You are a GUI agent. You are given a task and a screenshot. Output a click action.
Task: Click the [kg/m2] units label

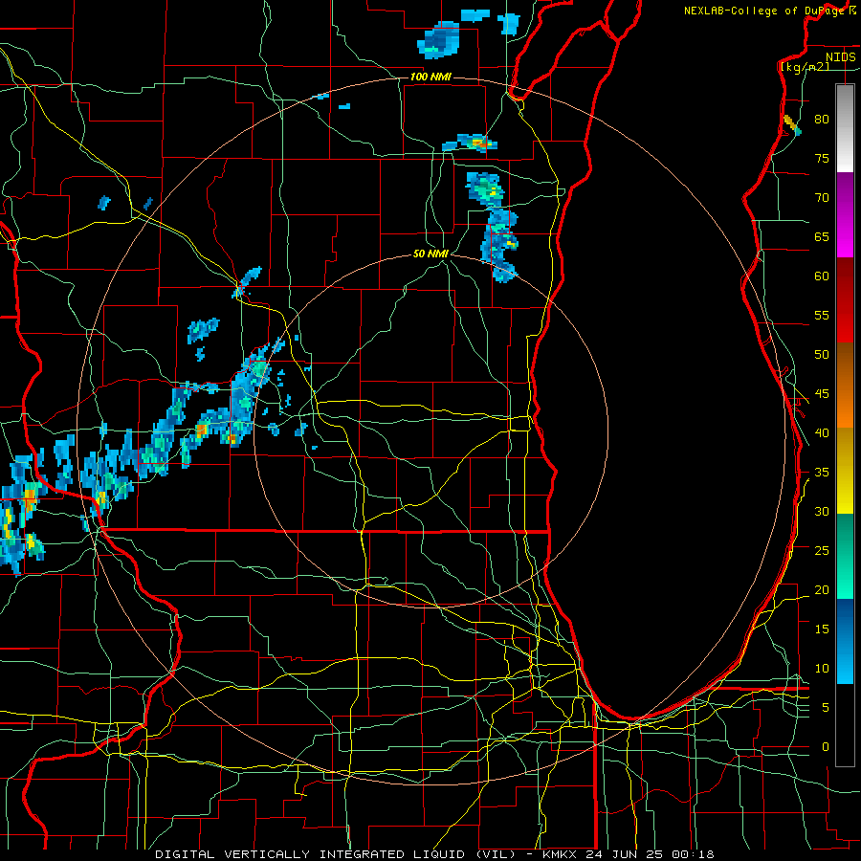[x=805, y=67]
